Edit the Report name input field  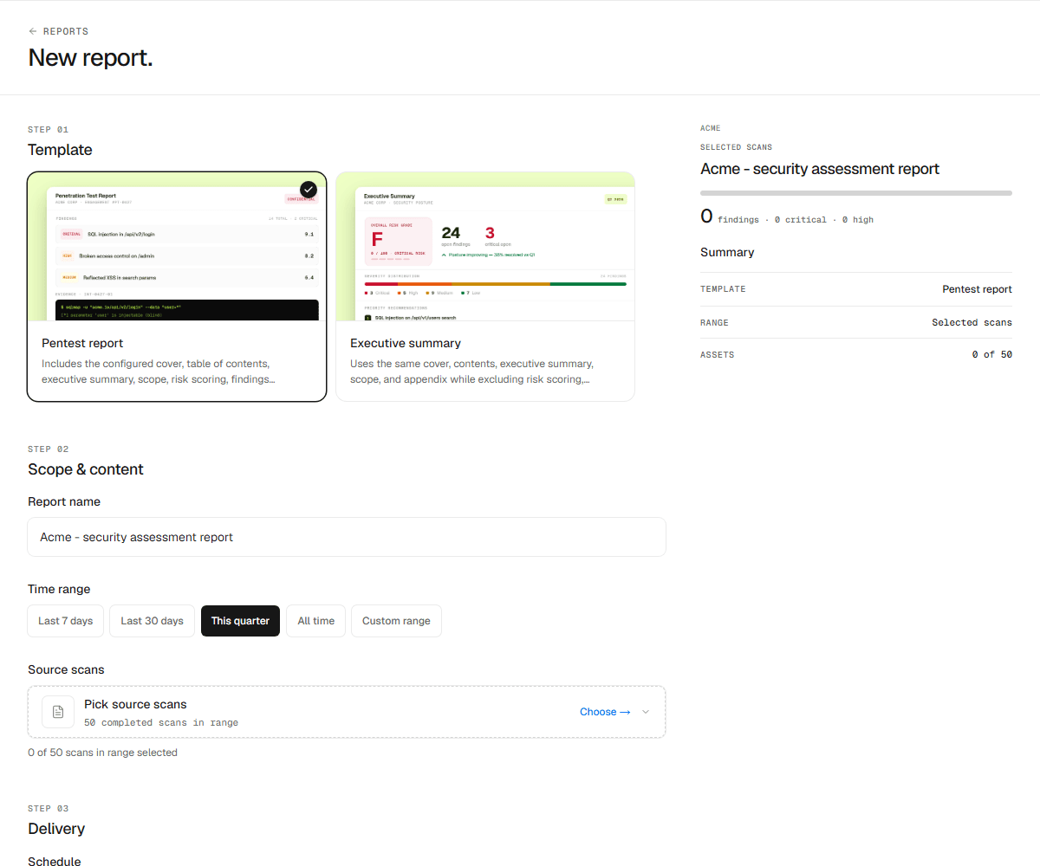(x=347, y=537)
